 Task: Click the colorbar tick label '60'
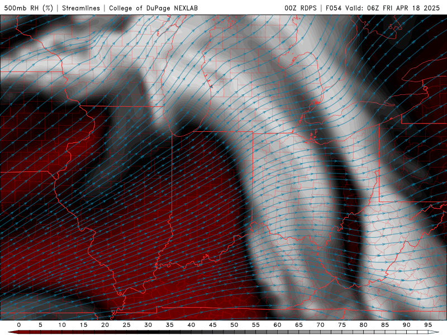click(277, 325)
